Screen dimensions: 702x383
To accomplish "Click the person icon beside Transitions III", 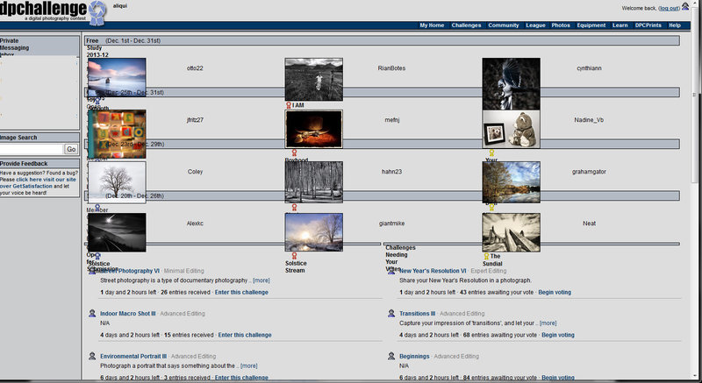I will pyautogui.click(x=390, y=313).
